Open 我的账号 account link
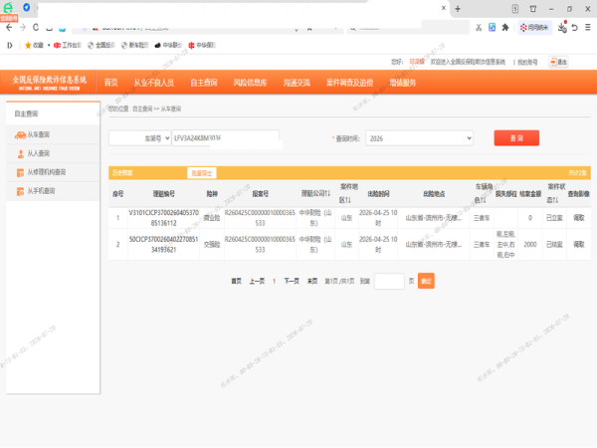The width and height of the screenshot is (597, 448). [x=527, y=62]
